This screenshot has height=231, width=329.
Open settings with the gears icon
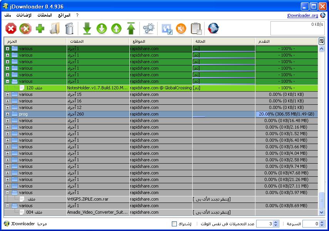point(148,28)
